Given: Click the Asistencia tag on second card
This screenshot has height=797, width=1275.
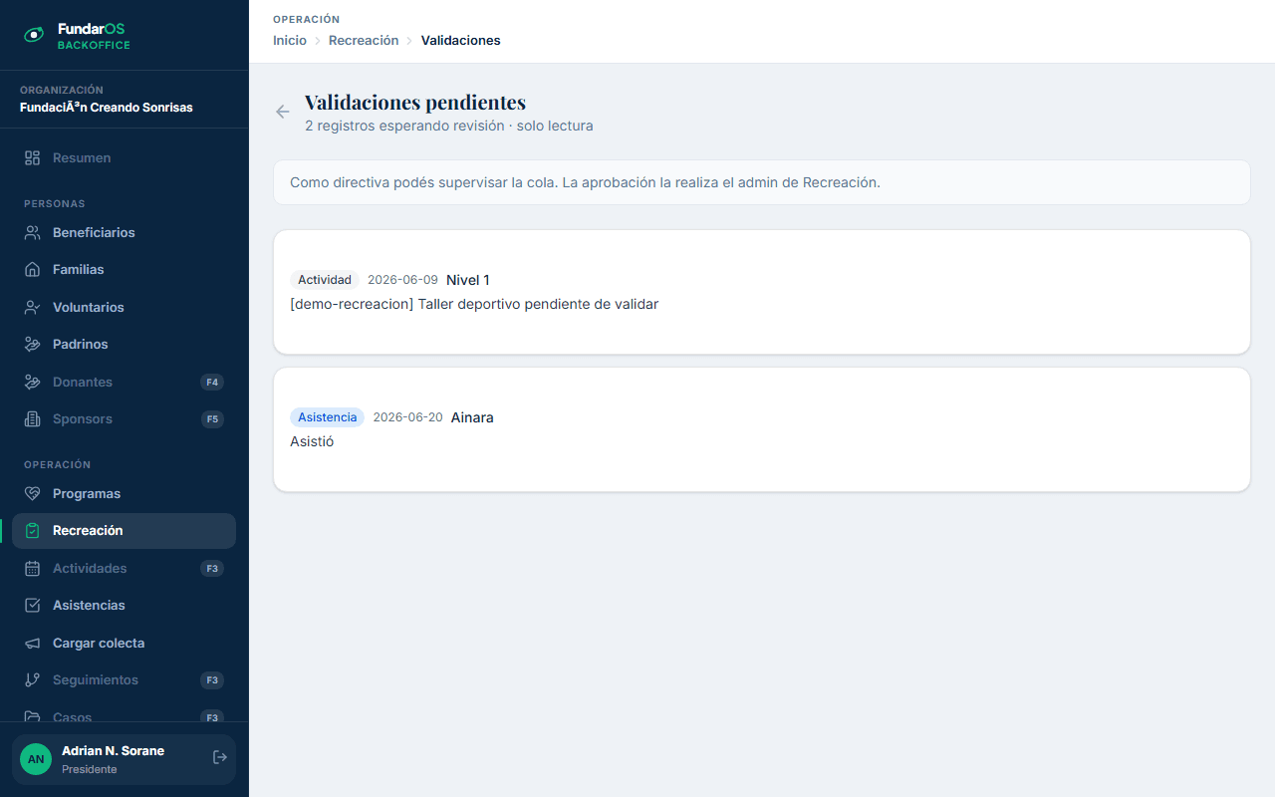Looking at the screenshot, I should (x=327, y=417).
